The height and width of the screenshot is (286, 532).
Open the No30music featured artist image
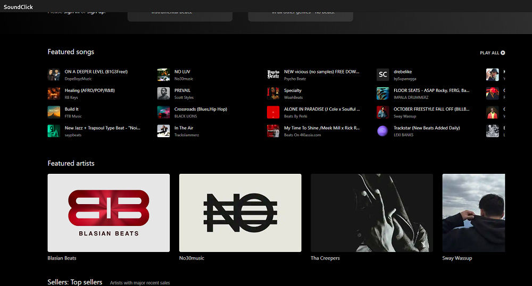click(240, 213)
